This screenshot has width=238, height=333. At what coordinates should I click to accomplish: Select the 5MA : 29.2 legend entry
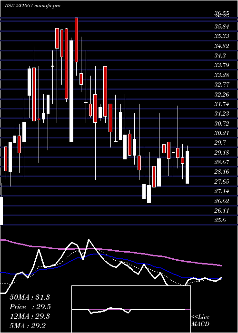28,325
